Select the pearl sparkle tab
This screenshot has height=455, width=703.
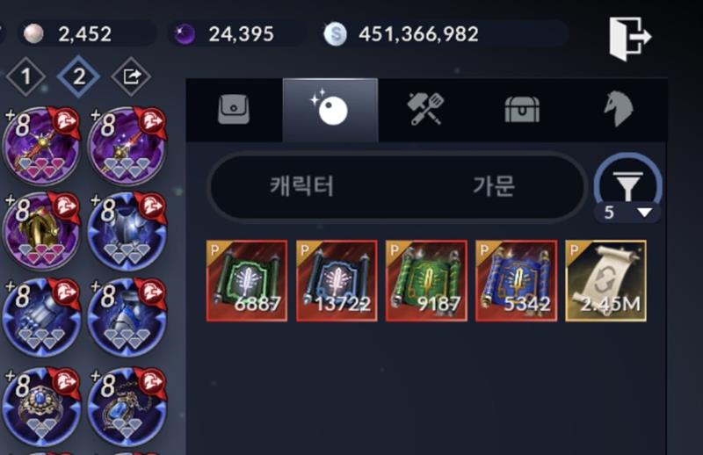tap(330, 110)
